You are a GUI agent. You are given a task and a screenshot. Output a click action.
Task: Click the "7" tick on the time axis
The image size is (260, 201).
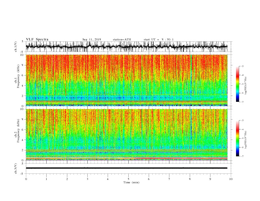(x=169, y=179)
